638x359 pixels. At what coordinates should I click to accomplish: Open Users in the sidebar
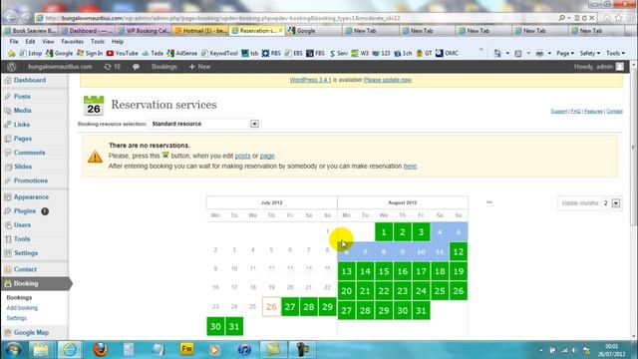tap(22, 225)
